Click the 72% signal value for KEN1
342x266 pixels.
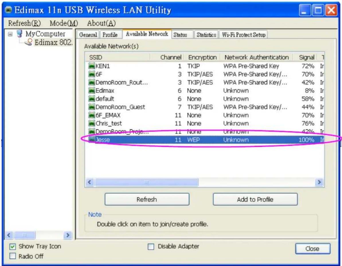(308, 66)
